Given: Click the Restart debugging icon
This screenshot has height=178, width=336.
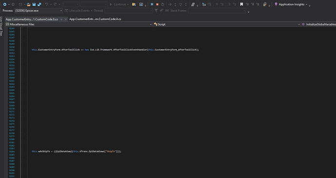Looking at the screenshot, I should 163,4.
